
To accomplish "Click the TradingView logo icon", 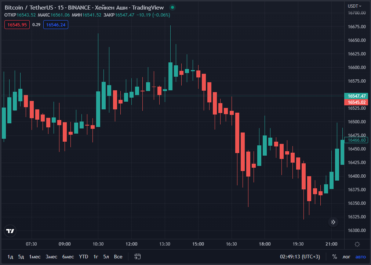I will pyautogui.click(x=10, y=231).
